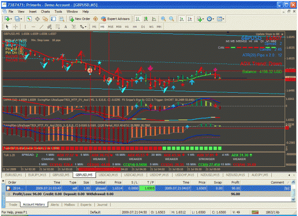
Task: Hide the Terminal panel via toolbar icon
Action: [x=53, y=19]
